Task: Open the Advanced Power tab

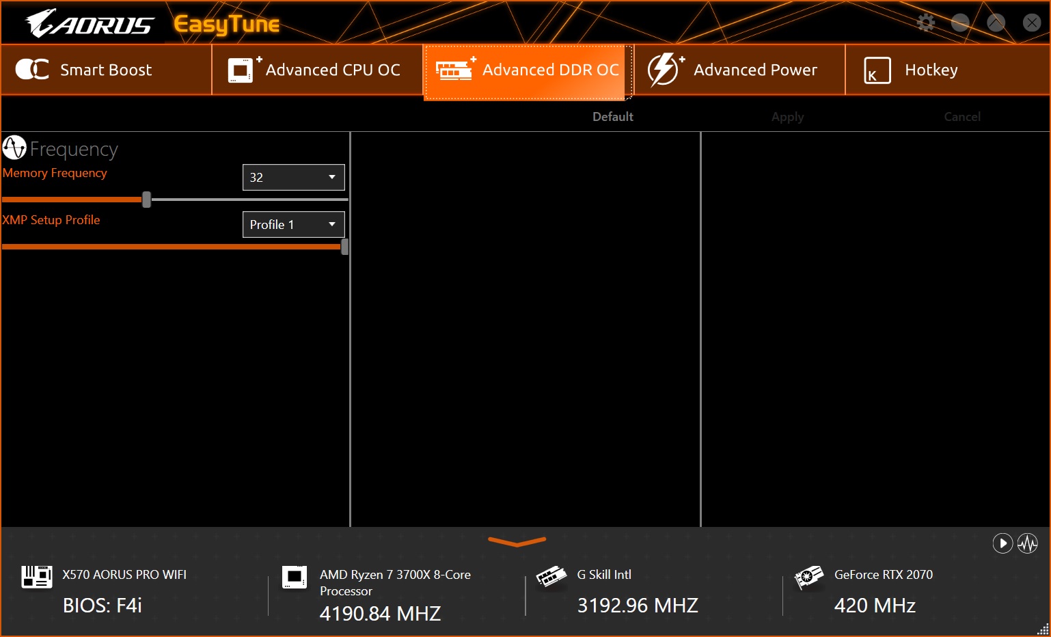Action: (739, 70)
